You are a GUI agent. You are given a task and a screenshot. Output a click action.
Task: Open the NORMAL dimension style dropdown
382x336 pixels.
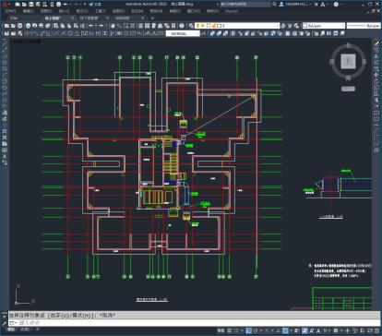(183, 33)
